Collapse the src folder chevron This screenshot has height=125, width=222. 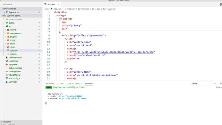(x=4, y=26)
